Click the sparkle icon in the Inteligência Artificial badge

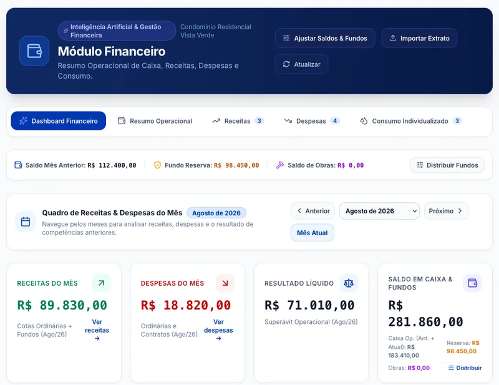tap(65, 31)
